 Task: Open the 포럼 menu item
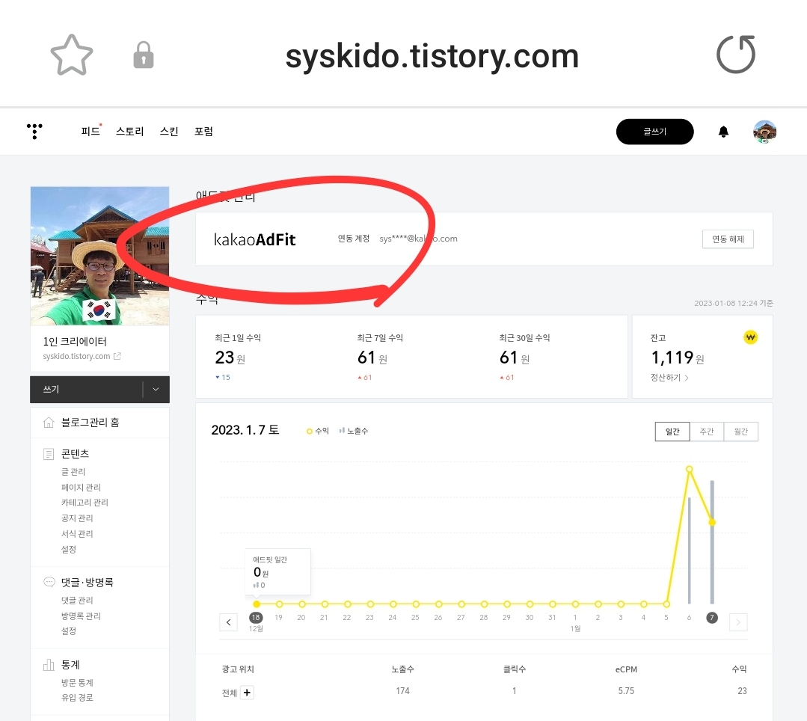203,131
